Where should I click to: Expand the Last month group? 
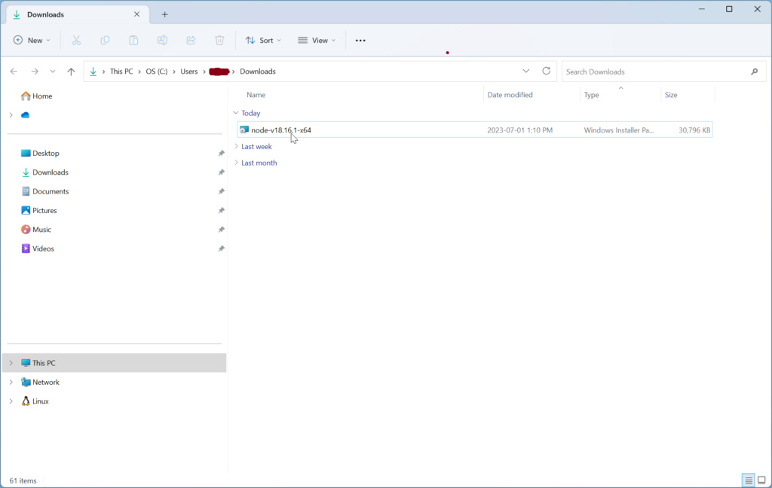pos(236,163)
